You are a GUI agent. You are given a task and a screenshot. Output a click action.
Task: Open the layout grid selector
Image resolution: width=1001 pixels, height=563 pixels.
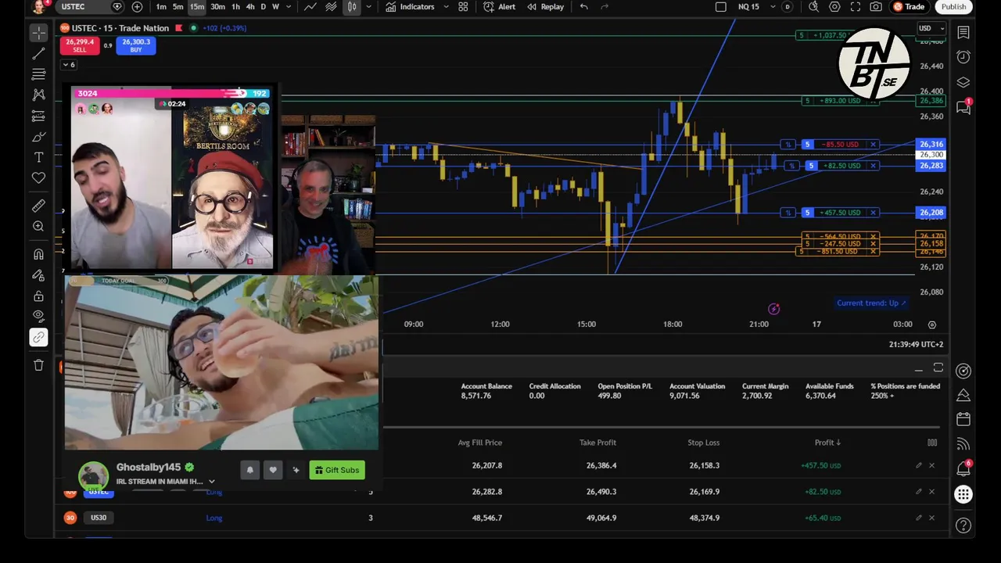463,7
